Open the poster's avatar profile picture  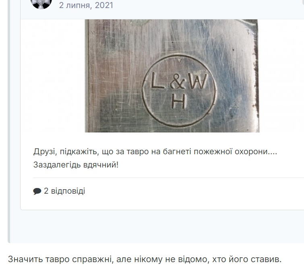click(x=41, y=4)
